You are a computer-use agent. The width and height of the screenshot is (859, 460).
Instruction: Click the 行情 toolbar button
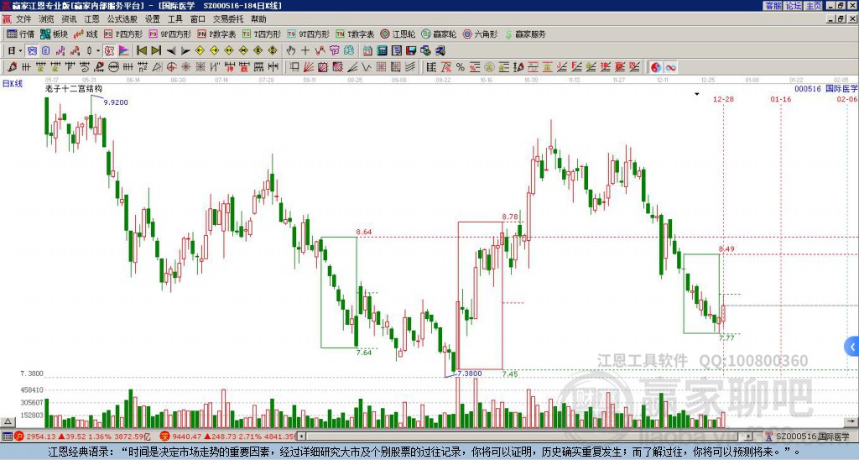(x=21, y=34)
